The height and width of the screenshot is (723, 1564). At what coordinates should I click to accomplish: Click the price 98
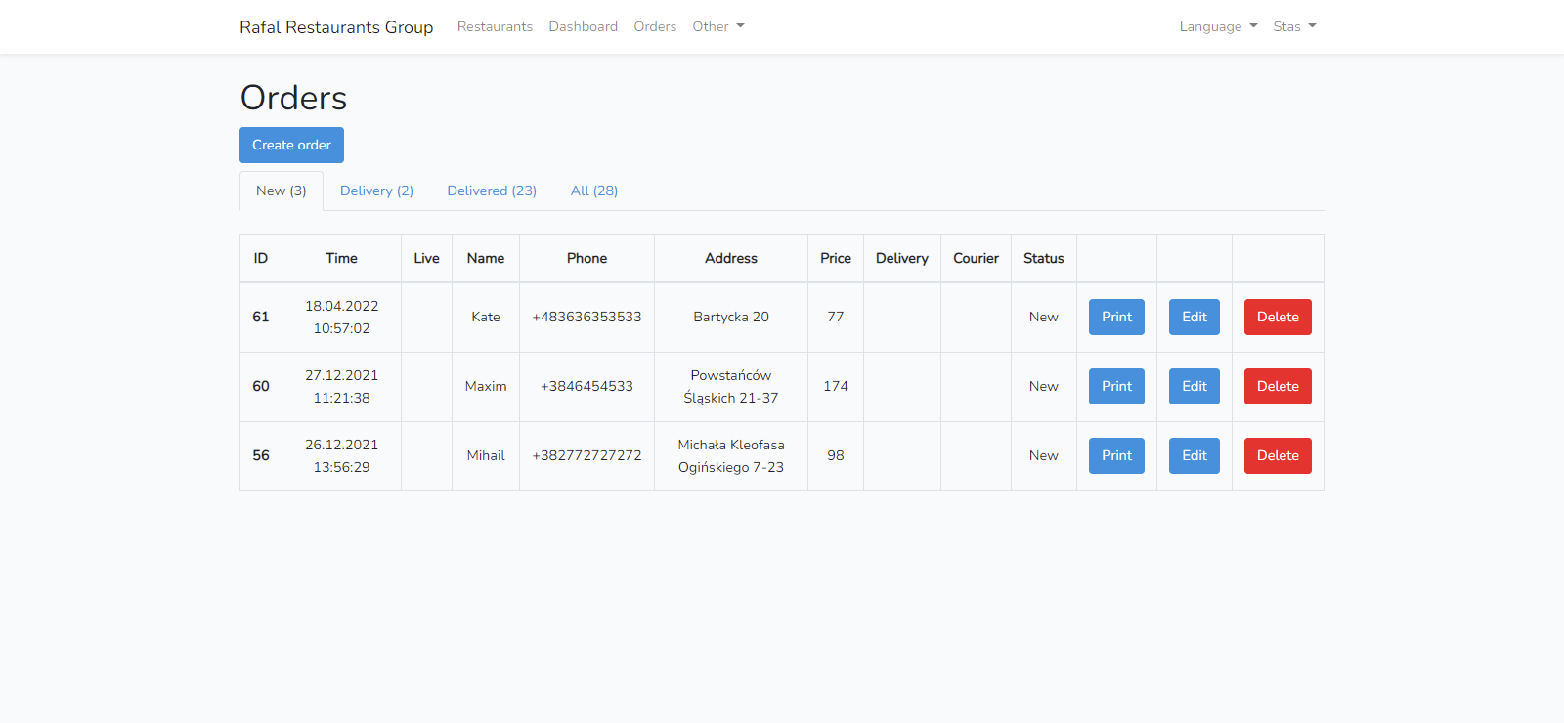836,455
